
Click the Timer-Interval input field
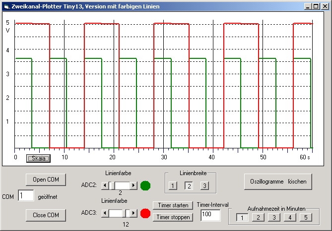pos(210,215)
